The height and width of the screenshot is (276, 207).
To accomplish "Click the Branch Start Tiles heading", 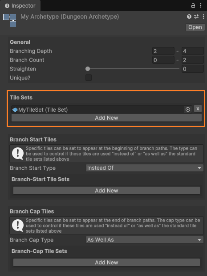I will pos(33,139).
